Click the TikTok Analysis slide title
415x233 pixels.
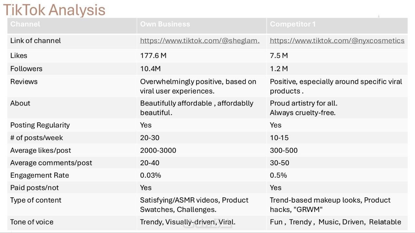(54, 10)
